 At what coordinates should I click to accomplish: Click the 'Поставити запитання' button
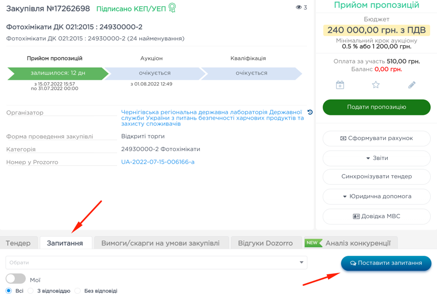coord(386,263)
